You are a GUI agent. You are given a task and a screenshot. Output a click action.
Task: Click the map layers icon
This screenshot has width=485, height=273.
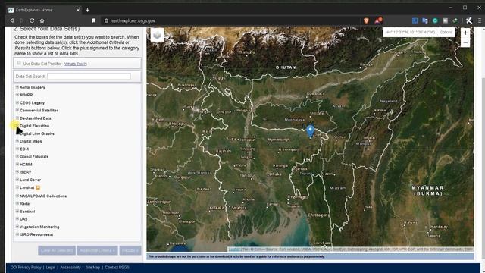[157, 35]
